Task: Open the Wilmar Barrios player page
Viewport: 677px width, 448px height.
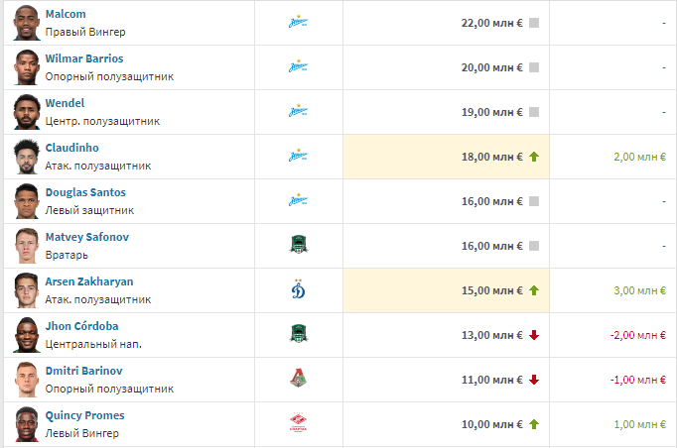Action: [x=84, y=58]
